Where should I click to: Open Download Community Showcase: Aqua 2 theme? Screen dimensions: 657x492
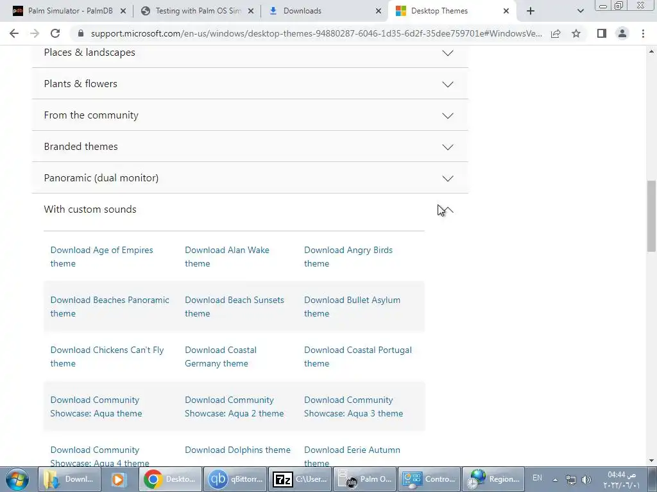[x=234, y=407]
